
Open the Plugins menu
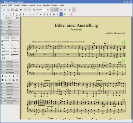click(x=55, y=5)
